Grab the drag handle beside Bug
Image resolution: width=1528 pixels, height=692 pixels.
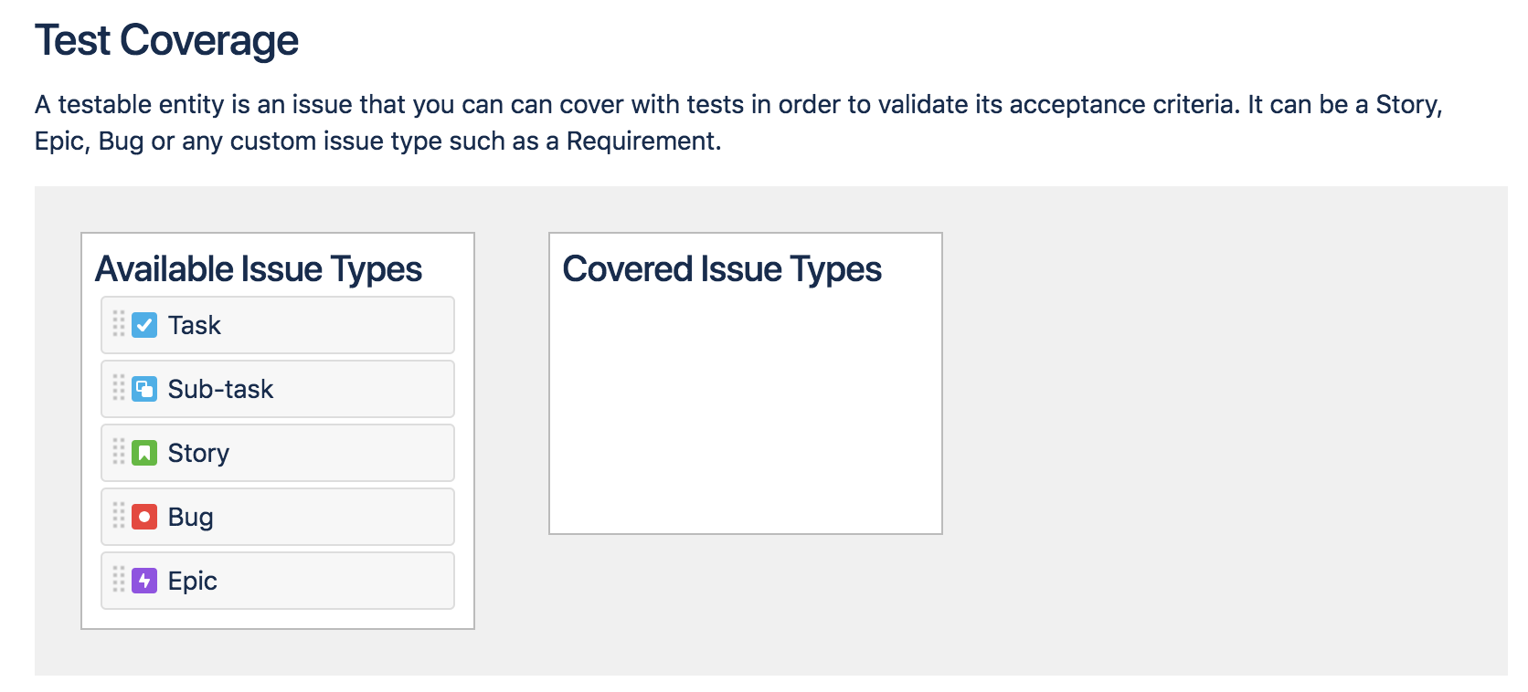pos(119,515)
